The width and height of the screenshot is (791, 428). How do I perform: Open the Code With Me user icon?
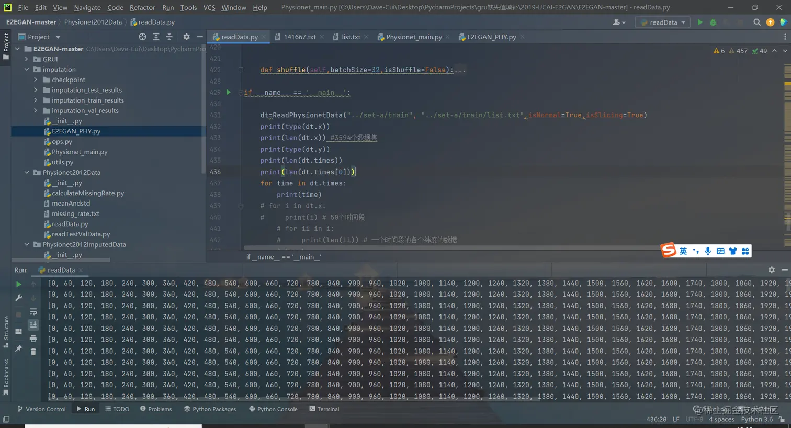tap(618, 22)
